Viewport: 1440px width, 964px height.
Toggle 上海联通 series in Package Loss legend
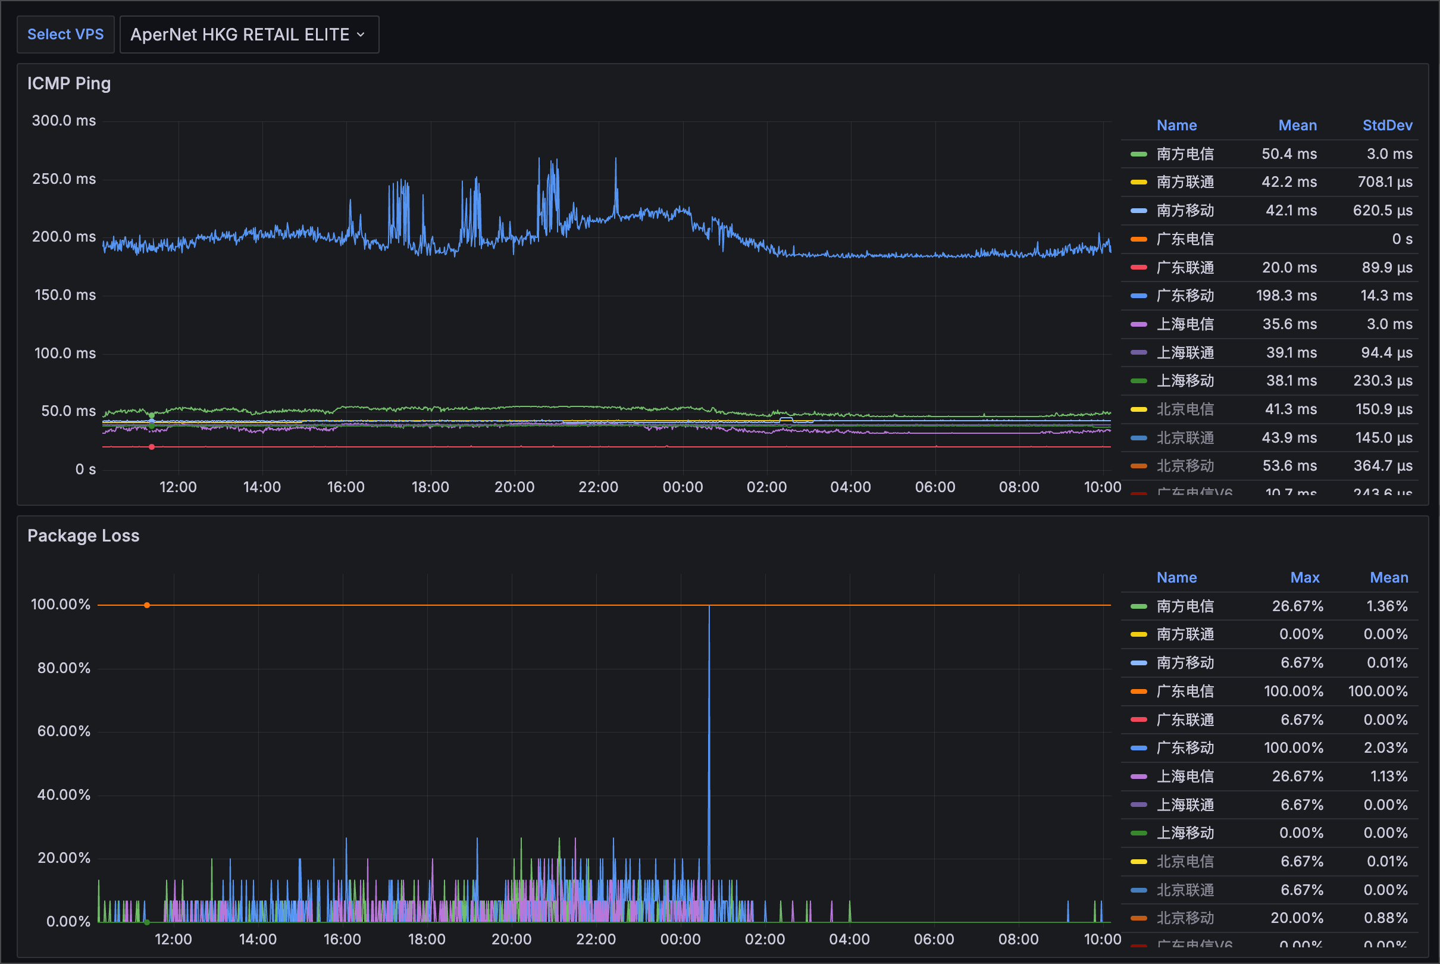[x=1185, y=805]
